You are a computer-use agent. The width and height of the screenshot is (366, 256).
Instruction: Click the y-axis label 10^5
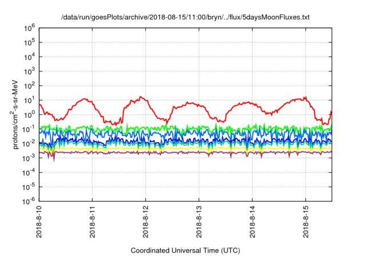(30, 43)
